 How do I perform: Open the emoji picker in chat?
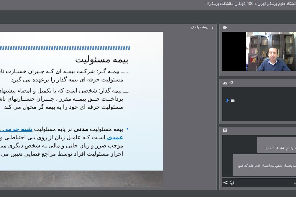[232, 183]
